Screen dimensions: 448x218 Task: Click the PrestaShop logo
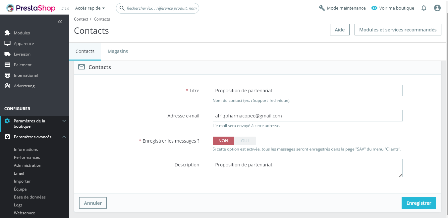coord(31,8)
